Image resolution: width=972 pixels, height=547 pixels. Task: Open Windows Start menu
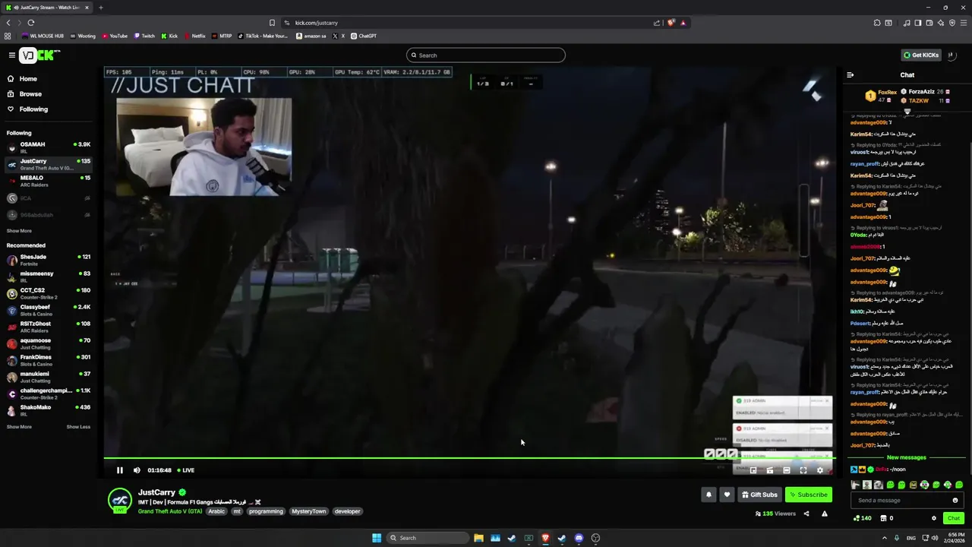tap(376, 538)
